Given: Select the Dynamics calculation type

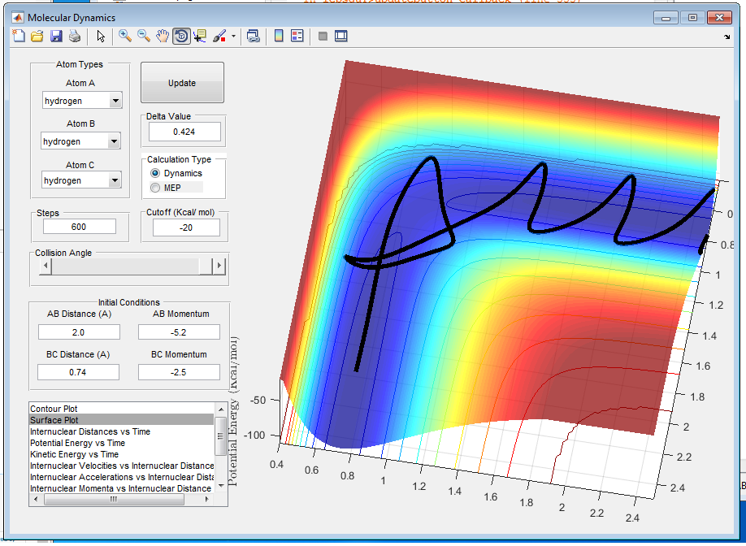Looking at the screenshot, I should [x=155, y=174].
